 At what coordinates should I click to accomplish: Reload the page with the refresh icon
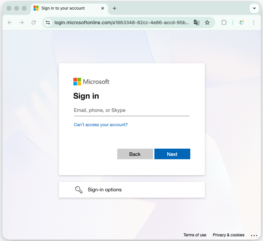(x=34, y=23)
